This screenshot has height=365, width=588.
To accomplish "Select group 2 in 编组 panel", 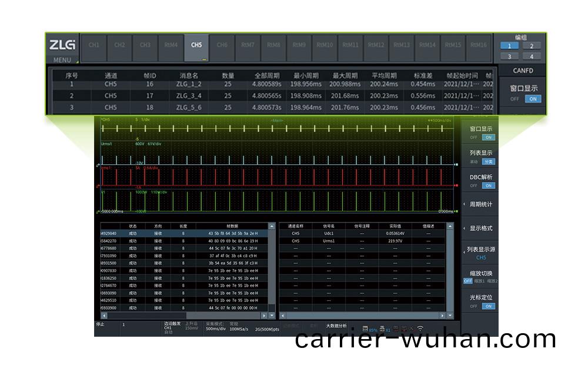I will [531, 46].
